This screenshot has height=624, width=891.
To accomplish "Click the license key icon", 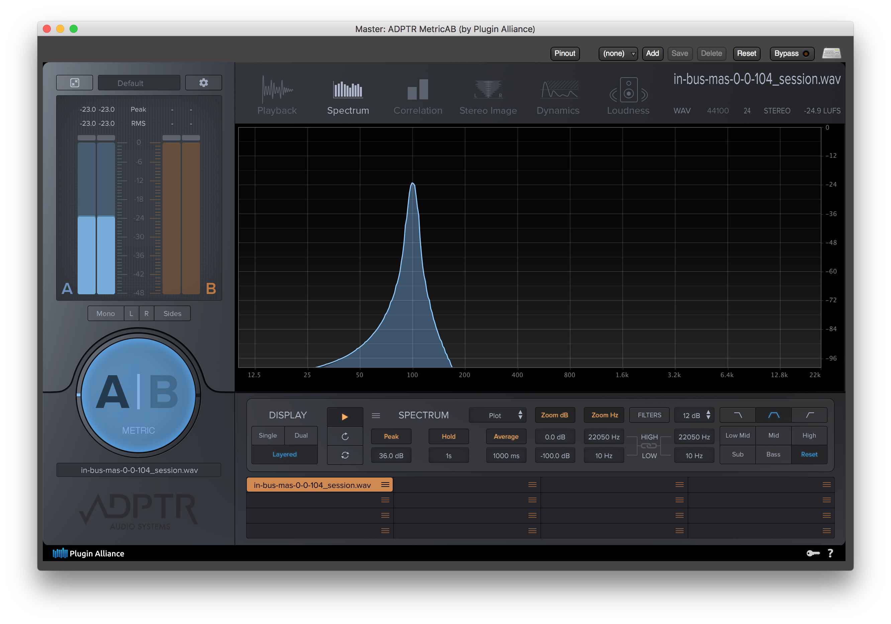I will tap(813, 553).
